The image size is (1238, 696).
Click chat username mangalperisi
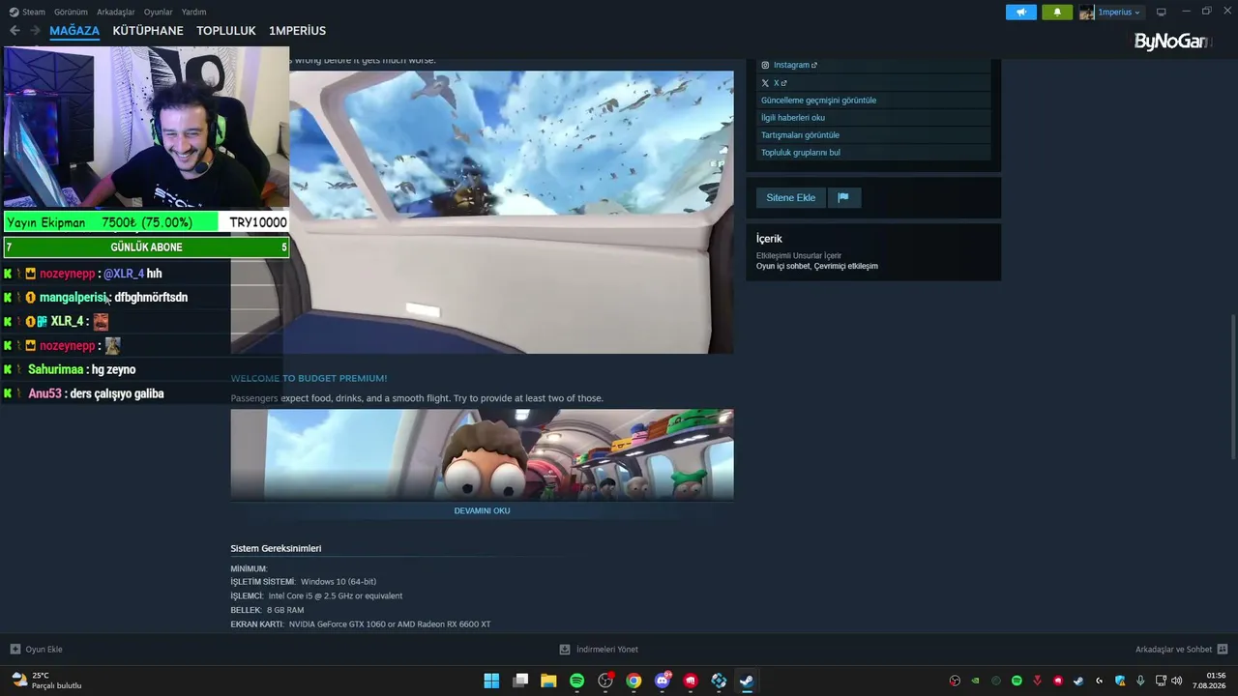pos(74,298)
